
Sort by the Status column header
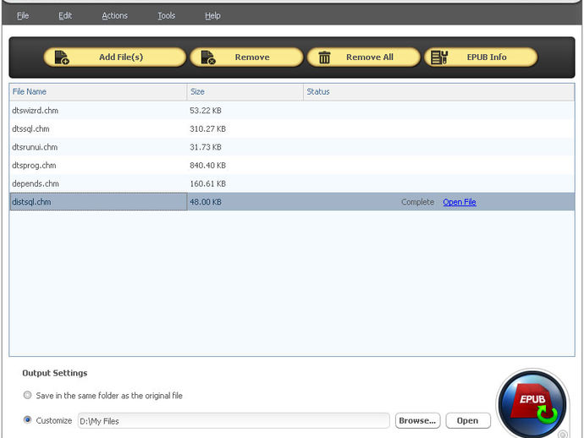(438, 91)
